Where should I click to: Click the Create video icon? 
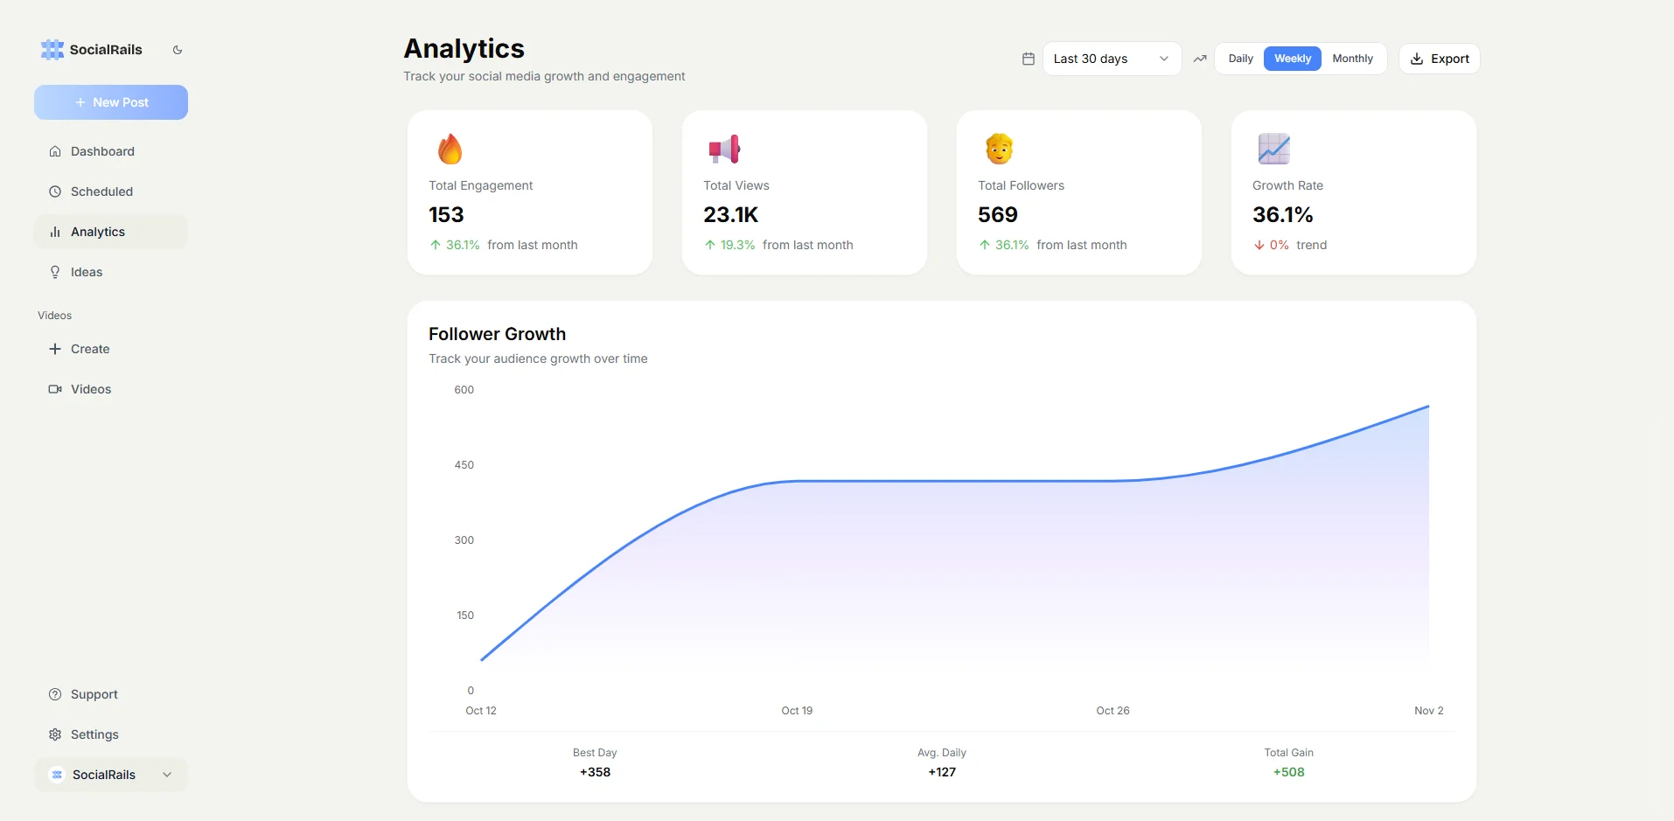click(x=54, y=348)
